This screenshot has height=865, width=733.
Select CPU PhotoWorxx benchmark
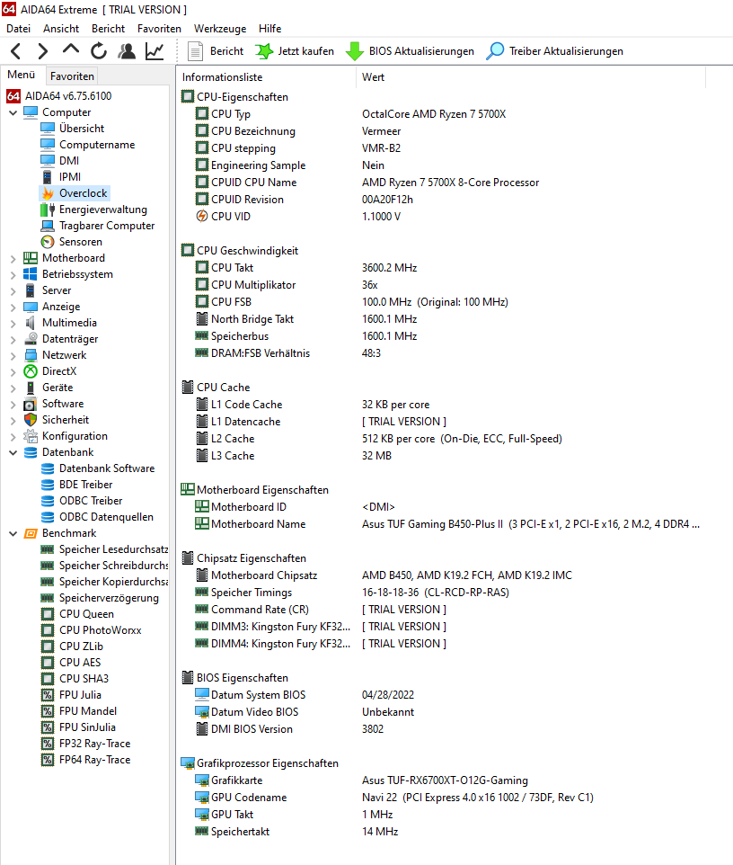(x=101, y=630)
